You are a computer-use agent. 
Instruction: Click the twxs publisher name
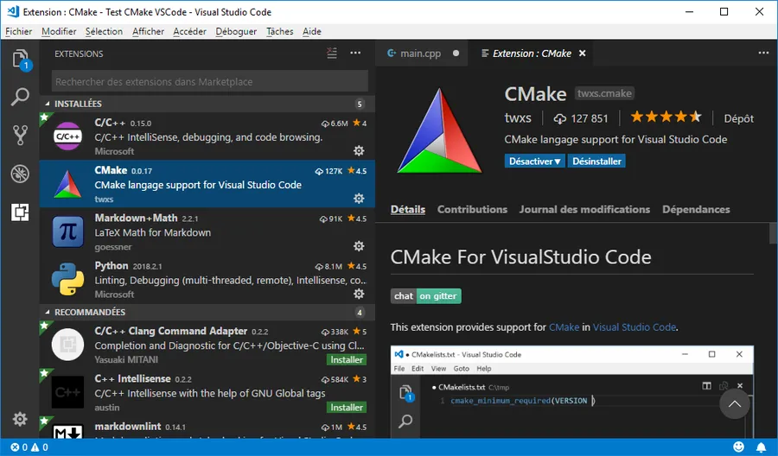click(518, 118)
